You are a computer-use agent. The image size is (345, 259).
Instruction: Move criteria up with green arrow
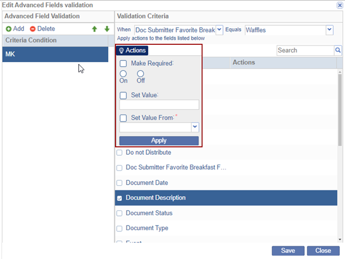(x=95, y=29)
